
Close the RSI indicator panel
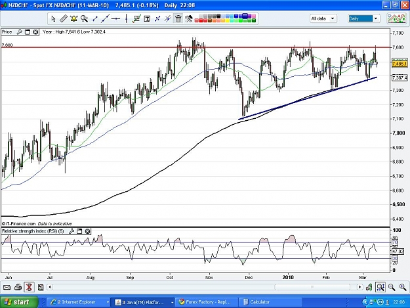88,231
